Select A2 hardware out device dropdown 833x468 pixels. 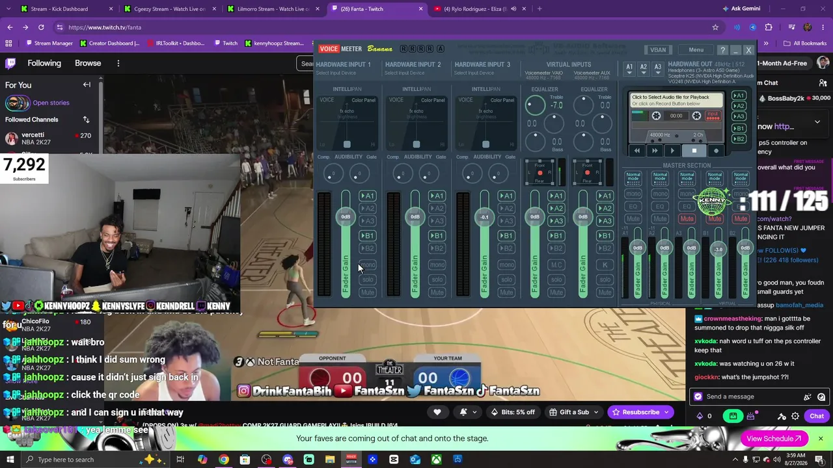644,68
